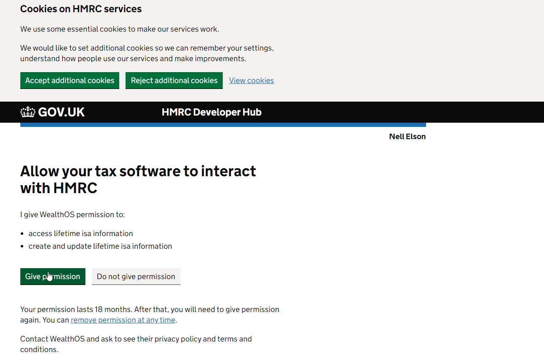Click the user name Nell Elson

tap(407, 137)
